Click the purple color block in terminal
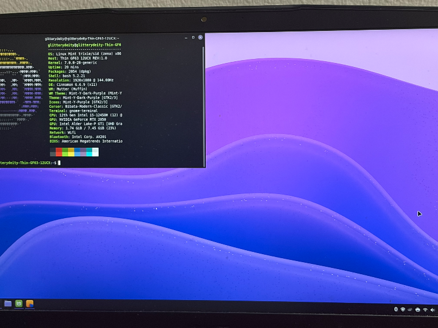Screen dimensions: 438x328 click(83, 152)
